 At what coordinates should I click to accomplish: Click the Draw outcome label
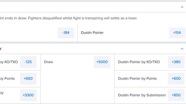coord(48,62)
